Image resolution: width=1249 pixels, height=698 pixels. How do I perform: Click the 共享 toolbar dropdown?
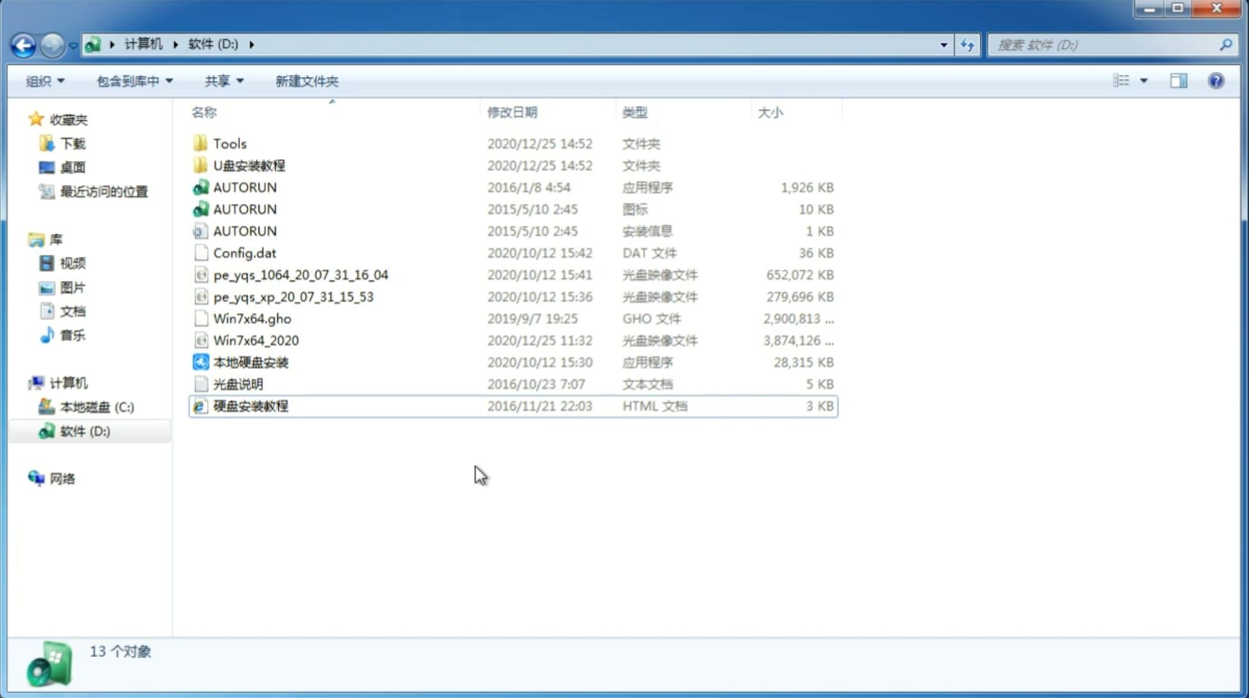(223, 81)
